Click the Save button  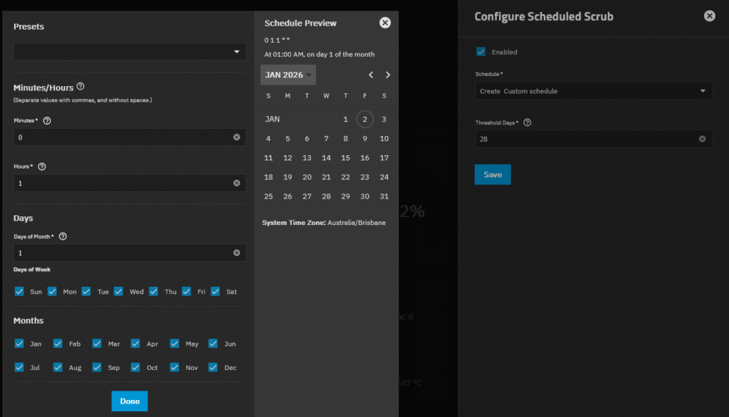492,174
